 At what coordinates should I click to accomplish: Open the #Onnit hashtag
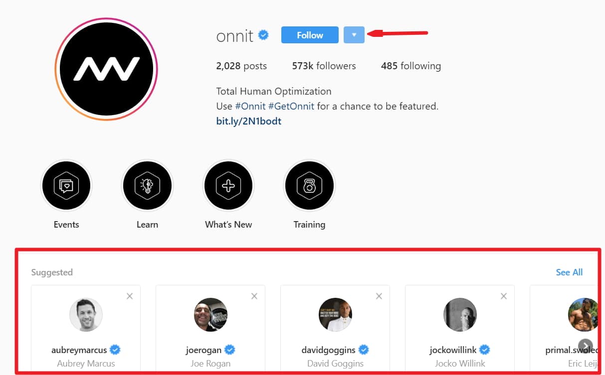tap(250, 106)
